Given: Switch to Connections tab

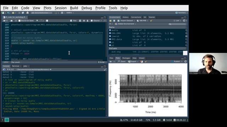Looking at the screenshot, I should point(136,17).
